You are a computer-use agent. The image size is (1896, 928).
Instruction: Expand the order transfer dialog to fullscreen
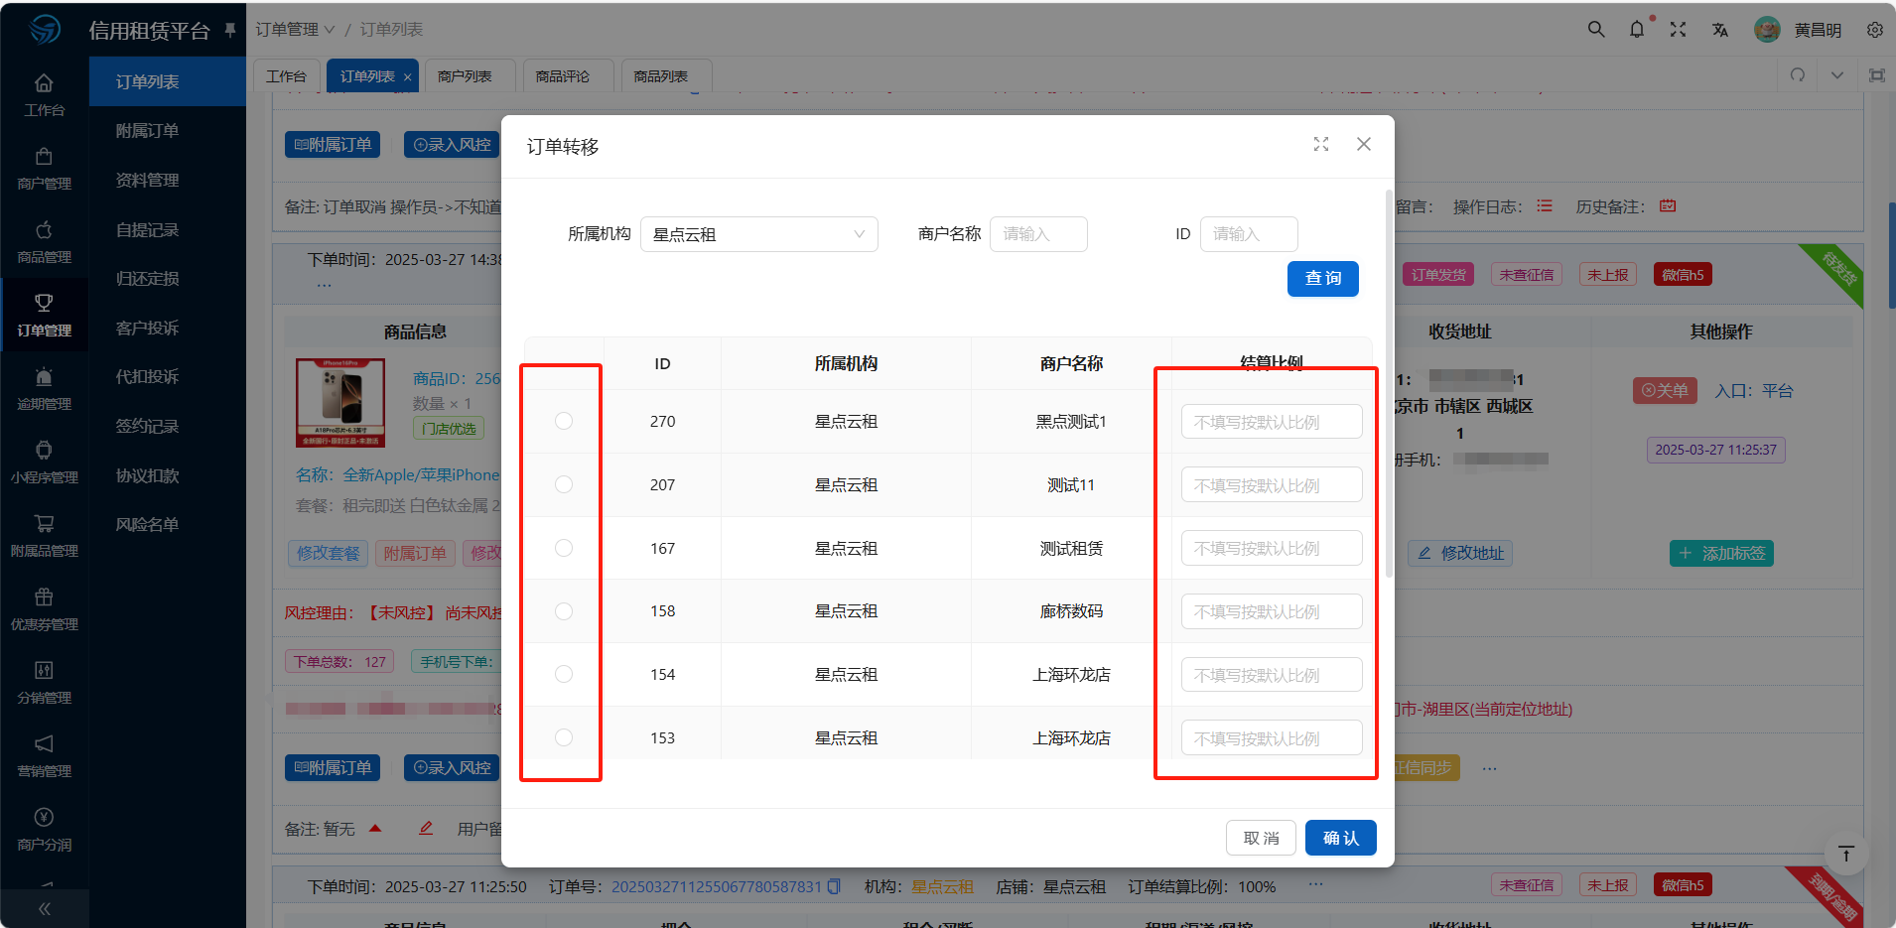1320,145
